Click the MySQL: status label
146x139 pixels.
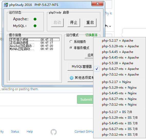click(x=20, y=26)
